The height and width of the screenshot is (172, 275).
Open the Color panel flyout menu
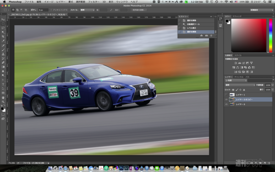[273, 16]
